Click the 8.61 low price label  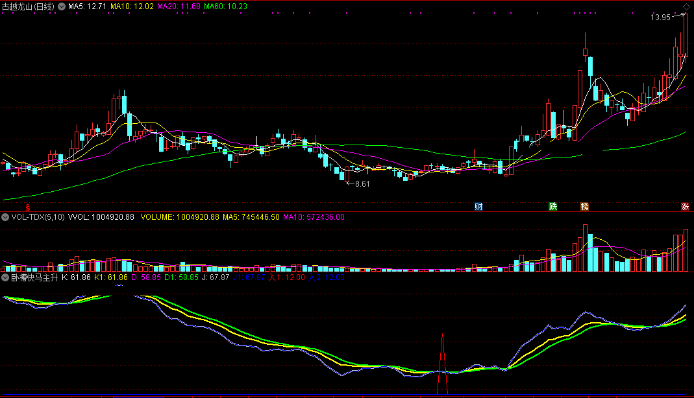(x=362, y=183)
